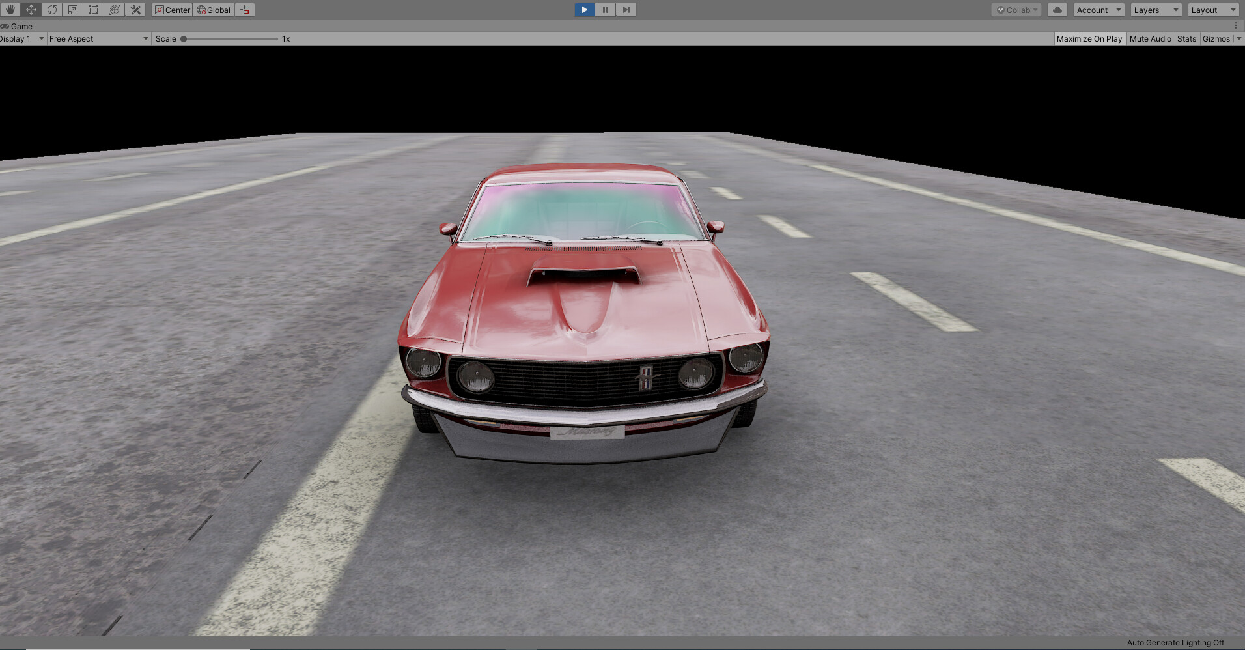This screenshot has height=650, width=1245.
Task: Select the Hand tool
Action: click(10, 10)
